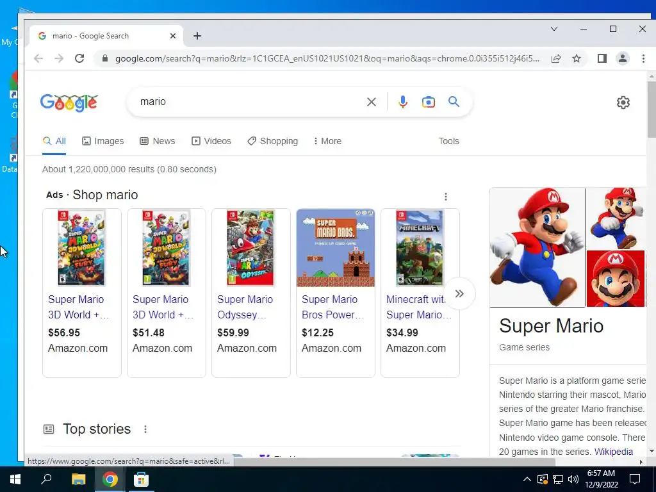Viewport: 656px width, 492px height.
Task: Click the taskbar clock showing 6:57 AM
Action: (x=601, y=479)
